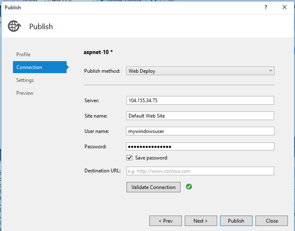Click the green validation success checkmark
The width and height of the screenshot is (295, 231).
[x=189, y=187]
